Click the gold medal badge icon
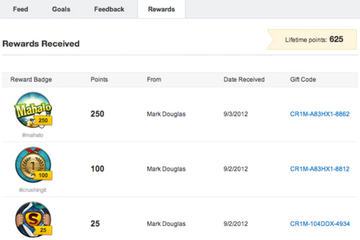360x240 pixels. click(x=33, y=165)
